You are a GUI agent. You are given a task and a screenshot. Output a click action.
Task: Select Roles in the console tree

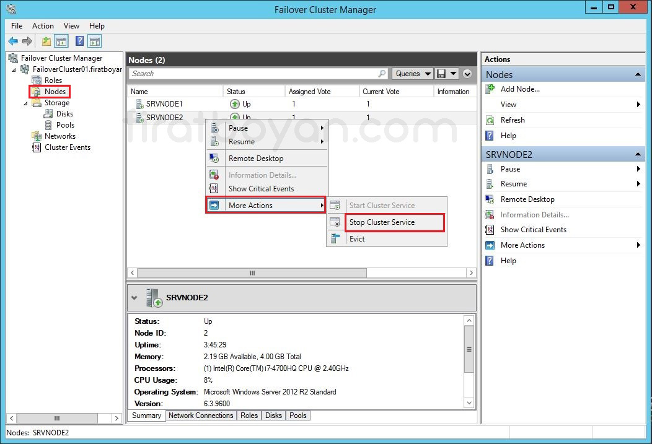[x=53, y=80]
